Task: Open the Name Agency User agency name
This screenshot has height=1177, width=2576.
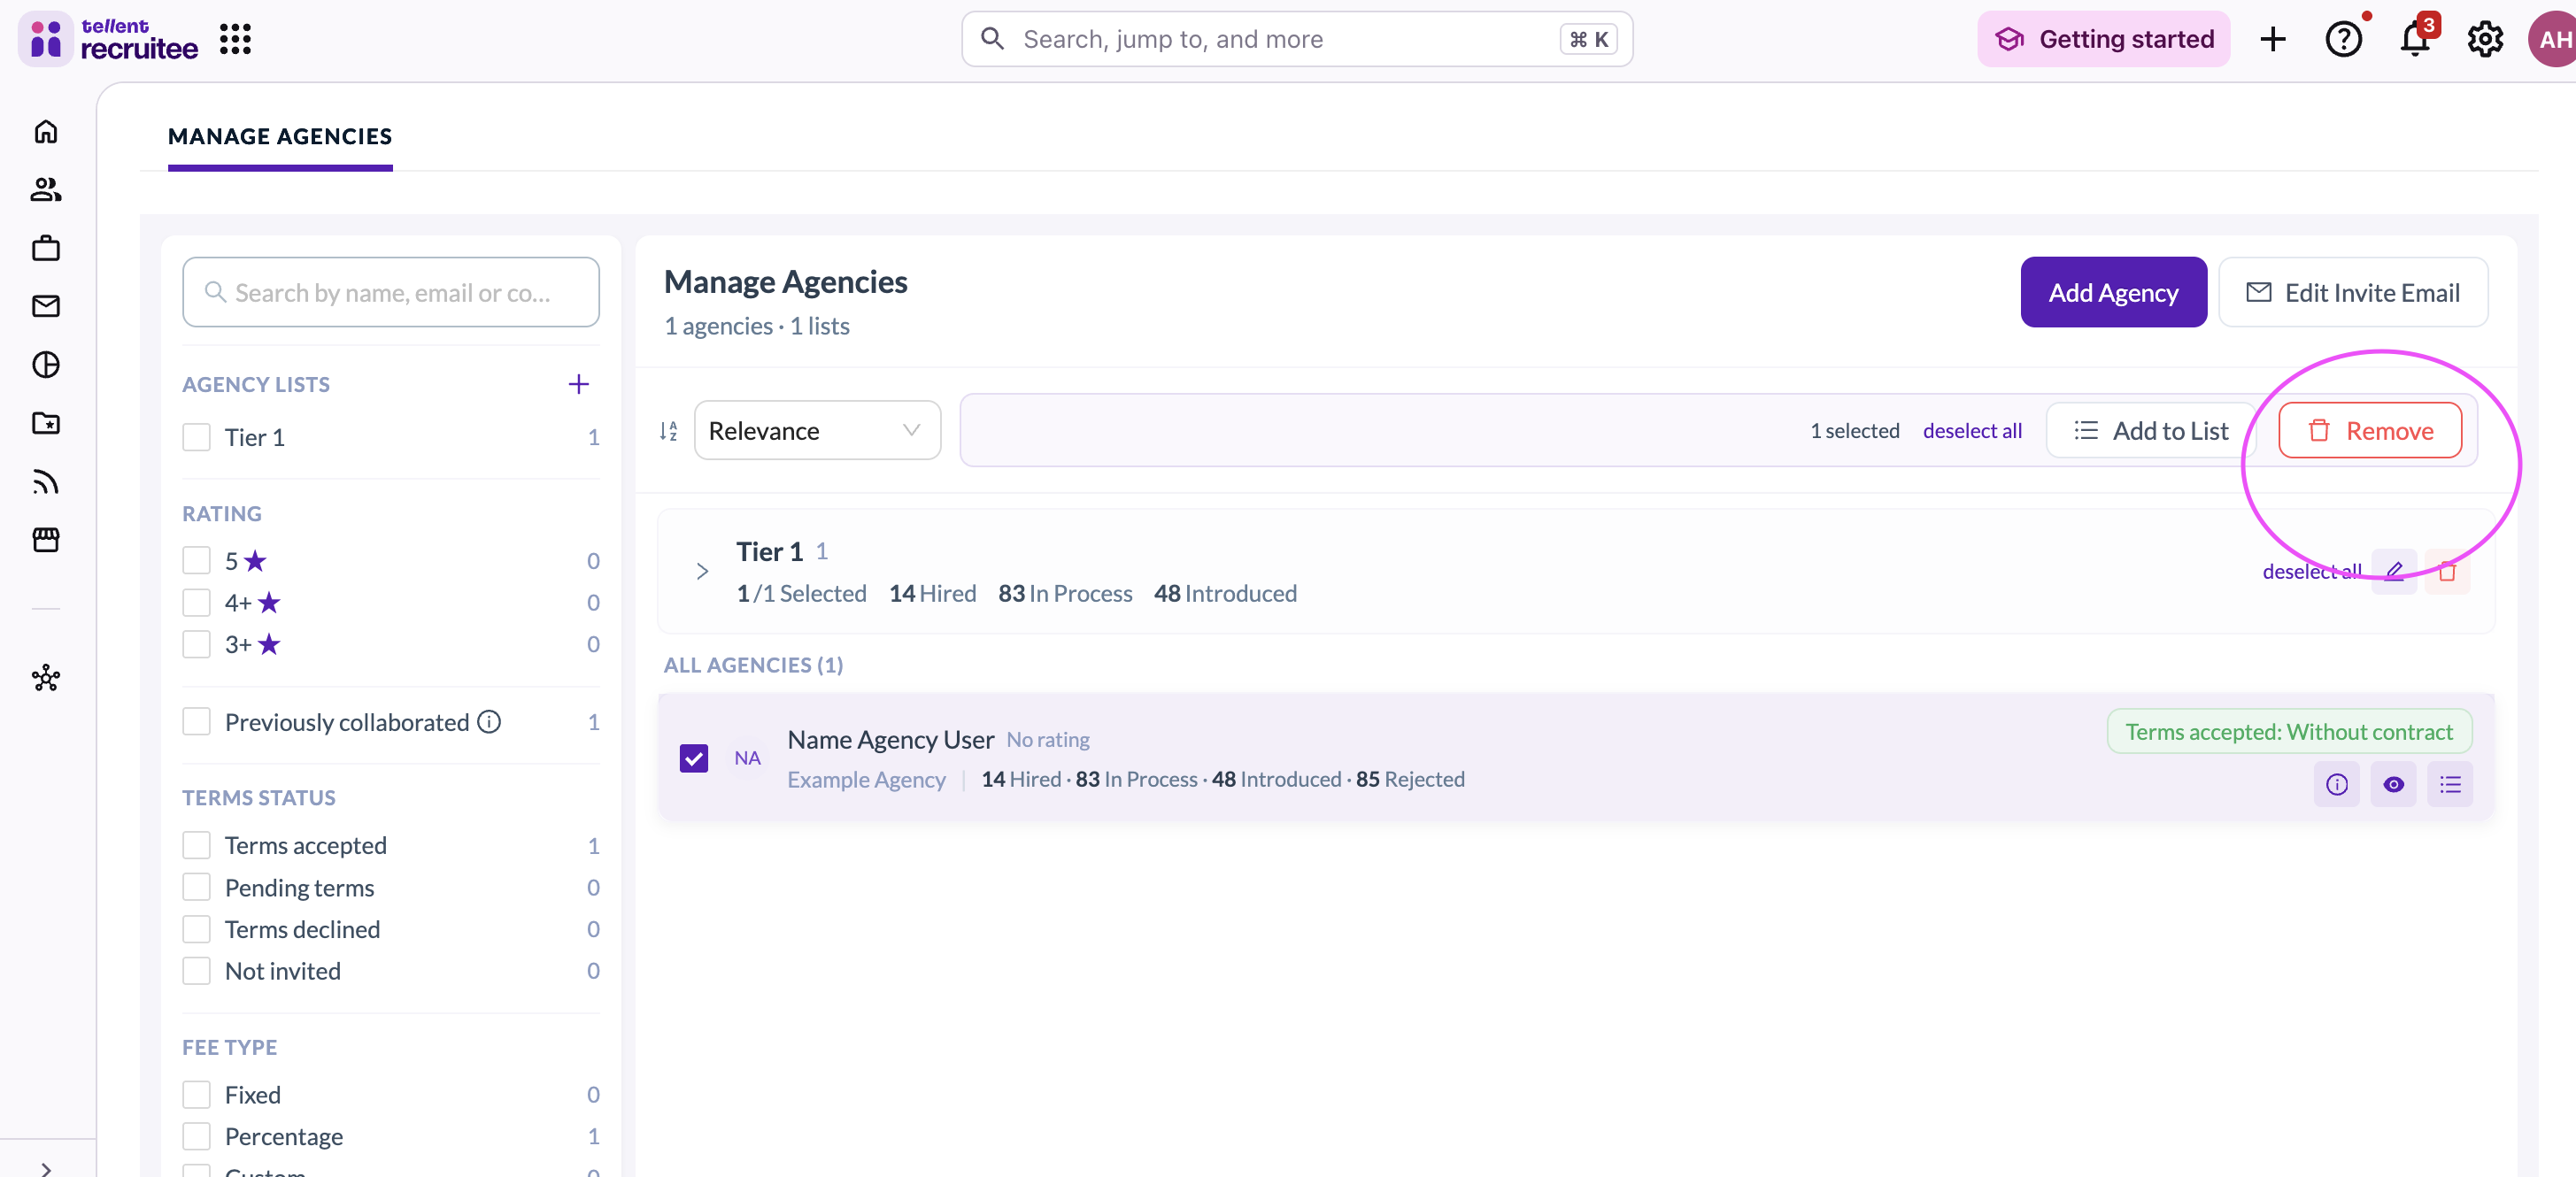Action: [890, 739]
